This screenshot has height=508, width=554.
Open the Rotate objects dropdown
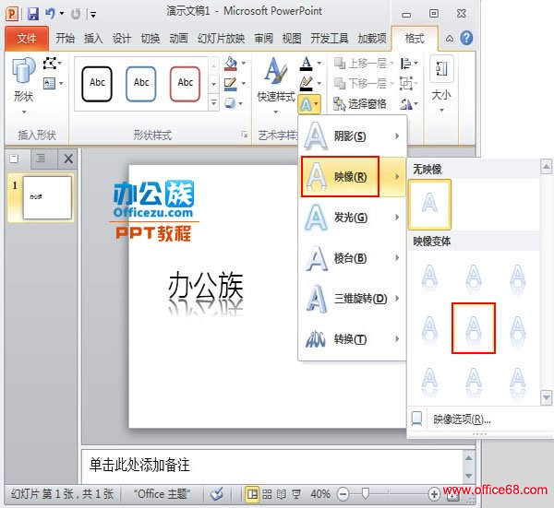409,103
